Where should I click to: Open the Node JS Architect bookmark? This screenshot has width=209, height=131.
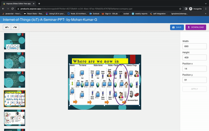(77, 14)
